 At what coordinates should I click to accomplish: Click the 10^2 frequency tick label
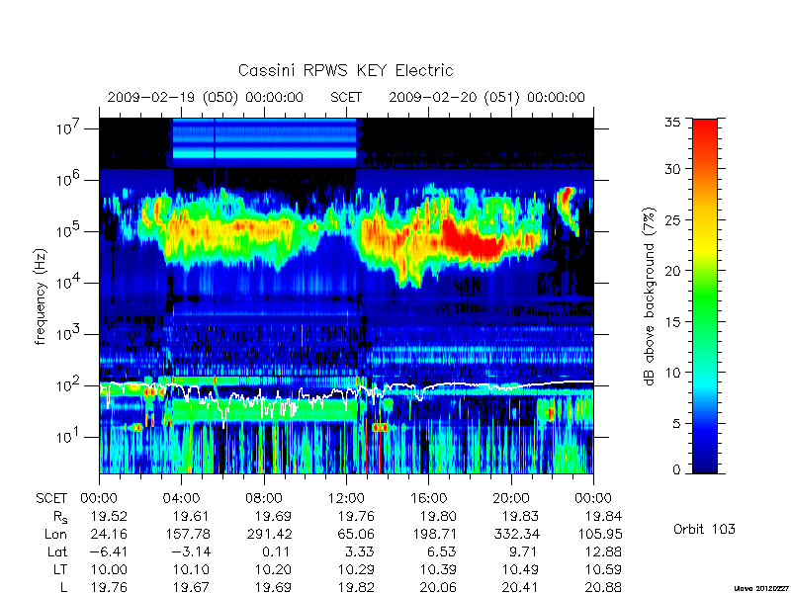tap(69, 385)
